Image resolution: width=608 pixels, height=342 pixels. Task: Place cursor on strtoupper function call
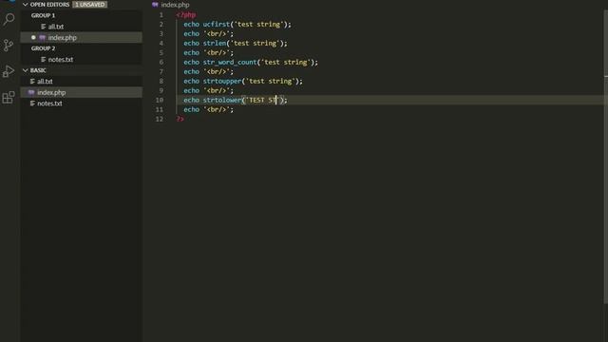pos(222,81)
